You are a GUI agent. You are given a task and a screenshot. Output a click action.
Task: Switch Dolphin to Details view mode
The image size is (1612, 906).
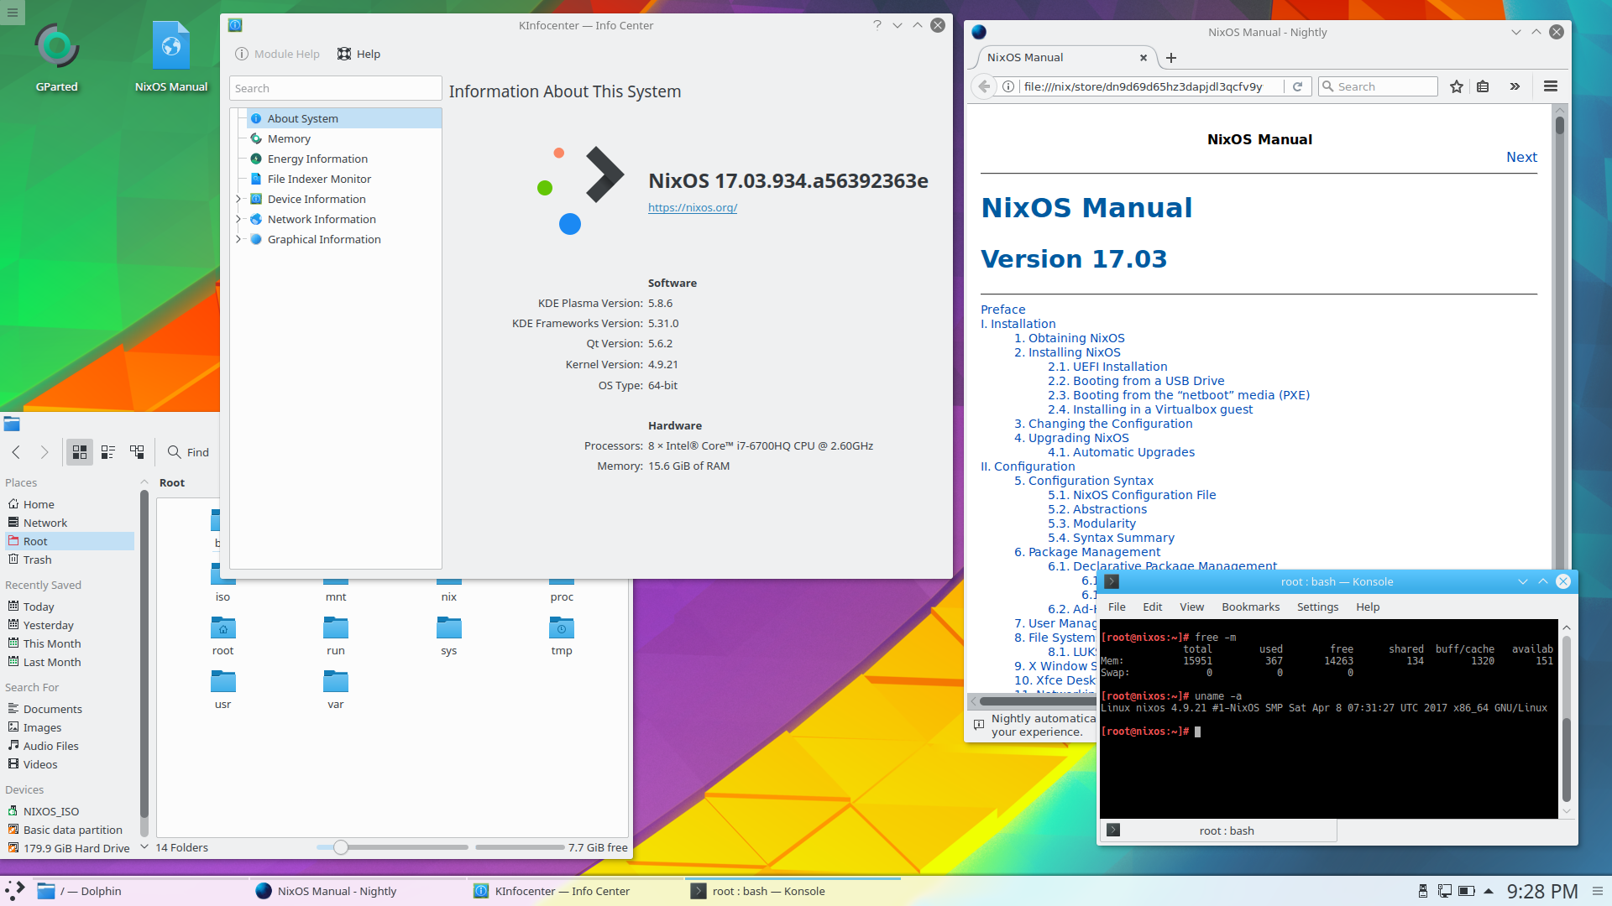tap(137, 452)
